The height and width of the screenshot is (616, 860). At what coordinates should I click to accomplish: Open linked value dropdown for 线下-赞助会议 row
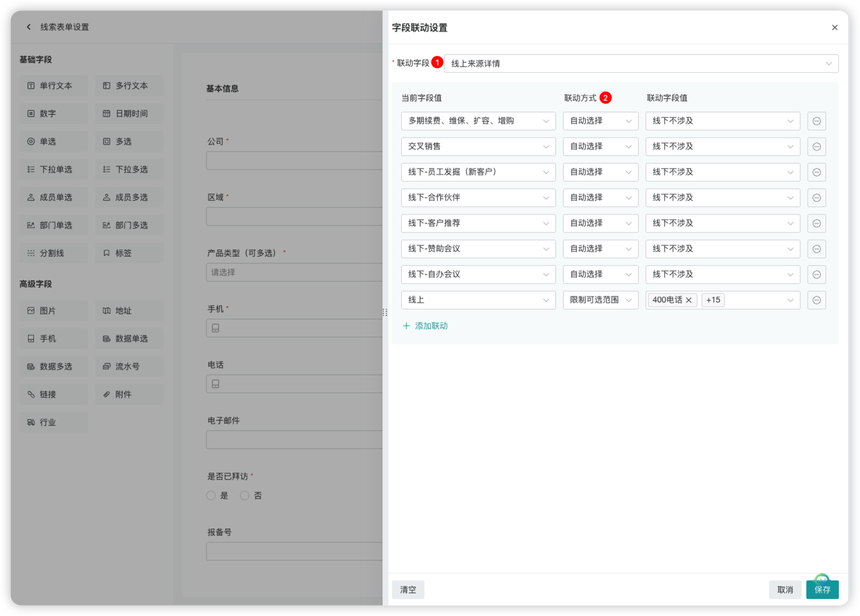[722, 249]
